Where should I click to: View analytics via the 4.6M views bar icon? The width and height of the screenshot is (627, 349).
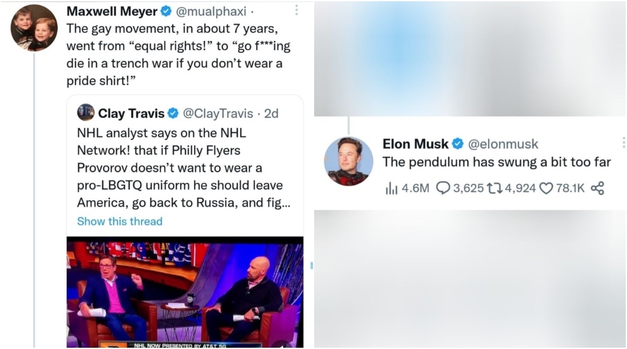[391, 188]
